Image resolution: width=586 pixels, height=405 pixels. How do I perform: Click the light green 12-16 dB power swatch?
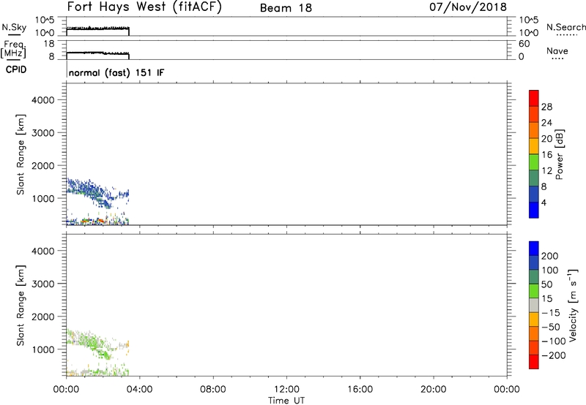[534, 162]
